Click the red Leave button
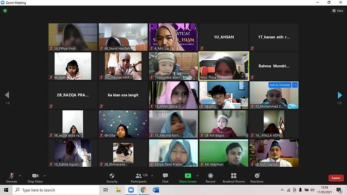Image resolution: width=347 pixels, height=195 pixels. click(336, 178)
